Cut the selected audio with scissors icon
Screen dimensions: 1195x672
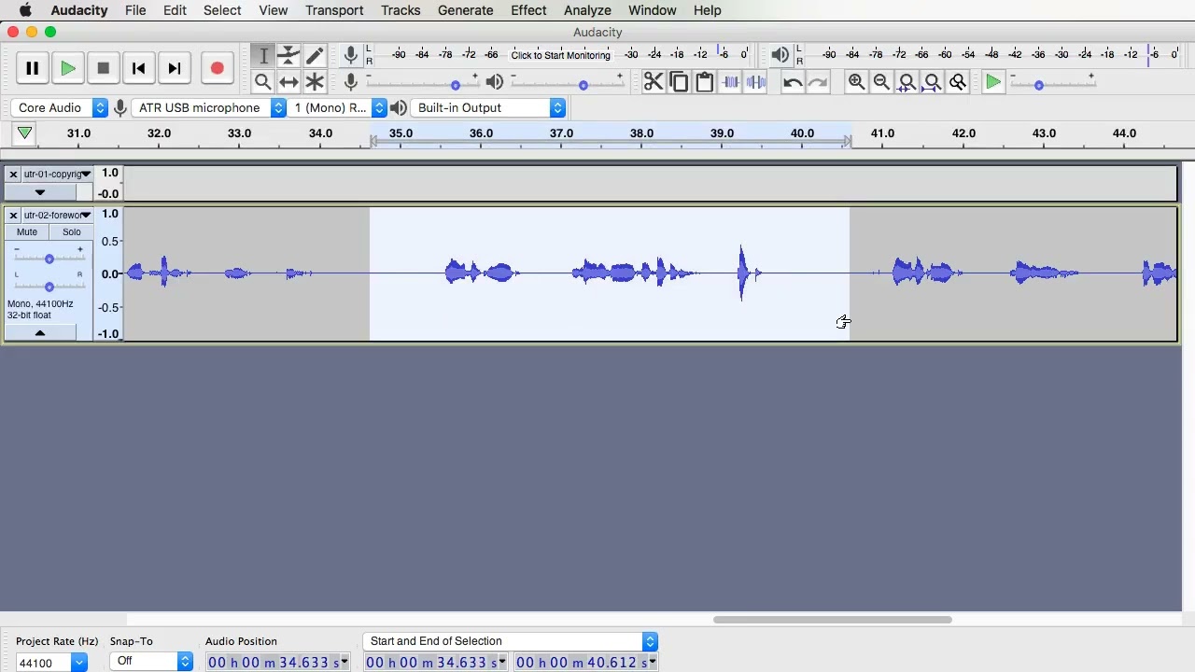(654, 82)
